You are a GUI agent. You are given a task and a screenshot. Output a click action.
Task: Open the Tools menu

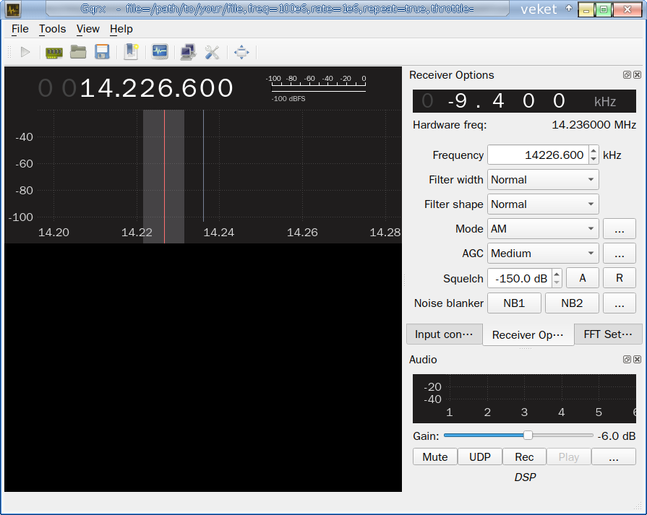(52, 29)
